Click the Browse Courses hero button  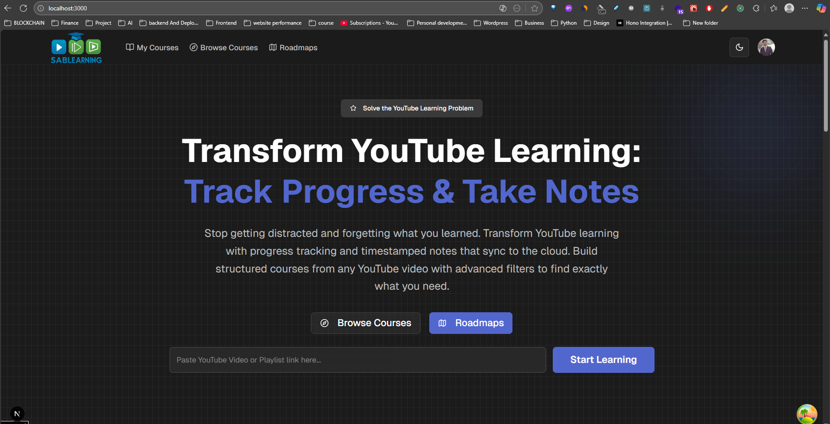366,323
